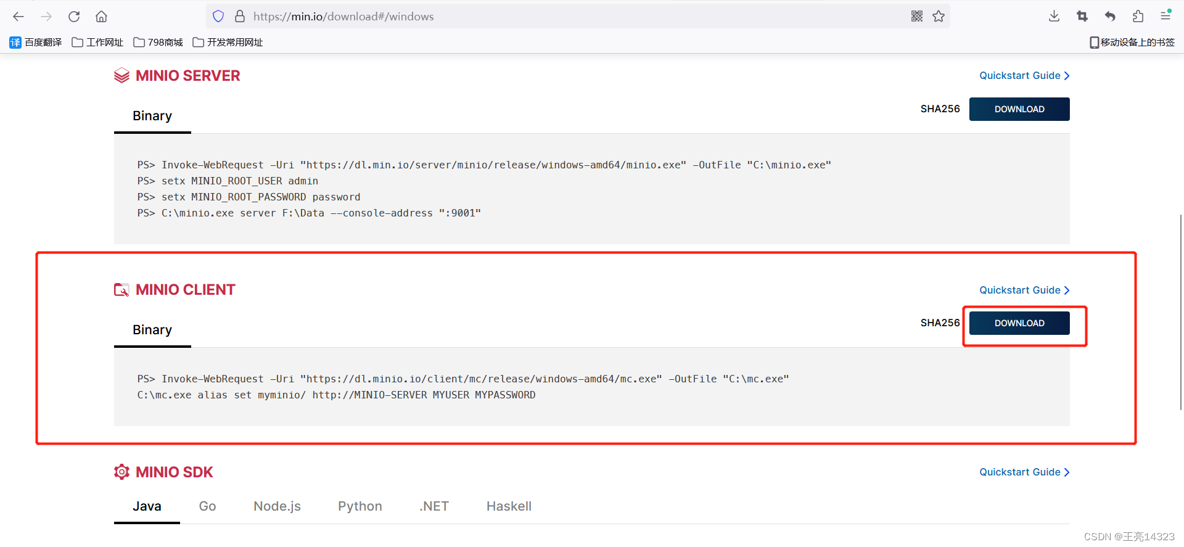Click the page vertical scrollbar
Screen dimensions: 1184x547
[1181, 311]
